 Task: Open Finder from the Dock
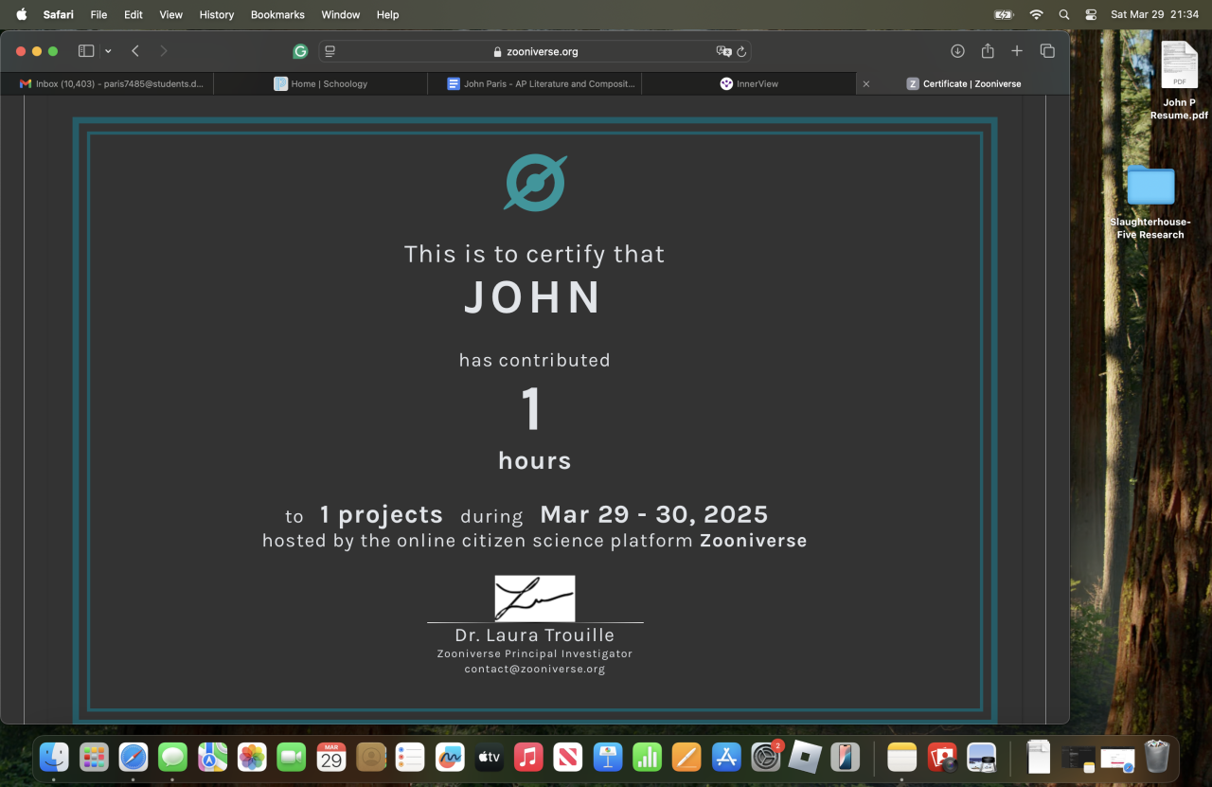54,757
